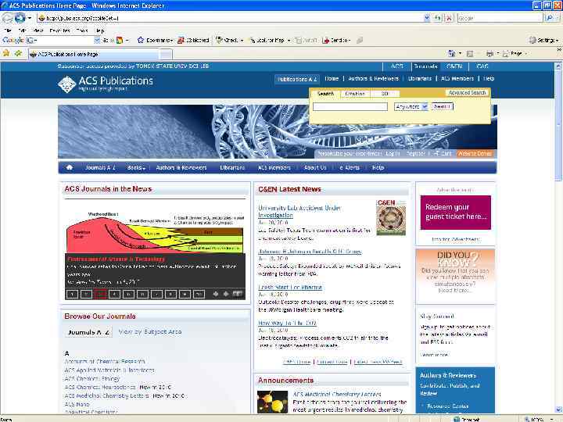Open the Favorites menu
The image size is (563, 422).
pos(59,30)
